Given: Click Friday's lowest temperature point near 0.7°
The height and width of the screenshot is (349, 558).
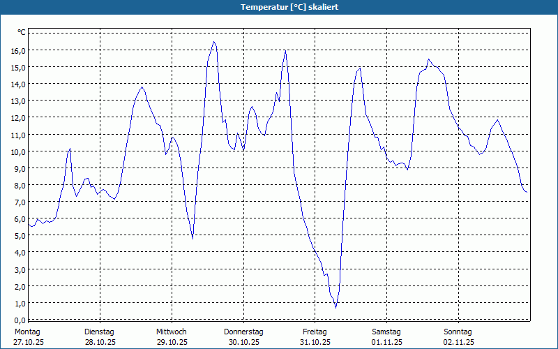Looking at the screenshot, I should [x=336, y=308].
